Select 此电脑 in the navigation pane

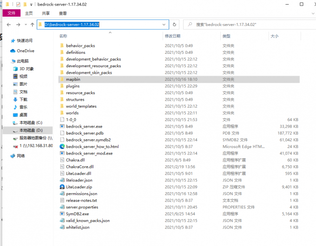[23, 61]
